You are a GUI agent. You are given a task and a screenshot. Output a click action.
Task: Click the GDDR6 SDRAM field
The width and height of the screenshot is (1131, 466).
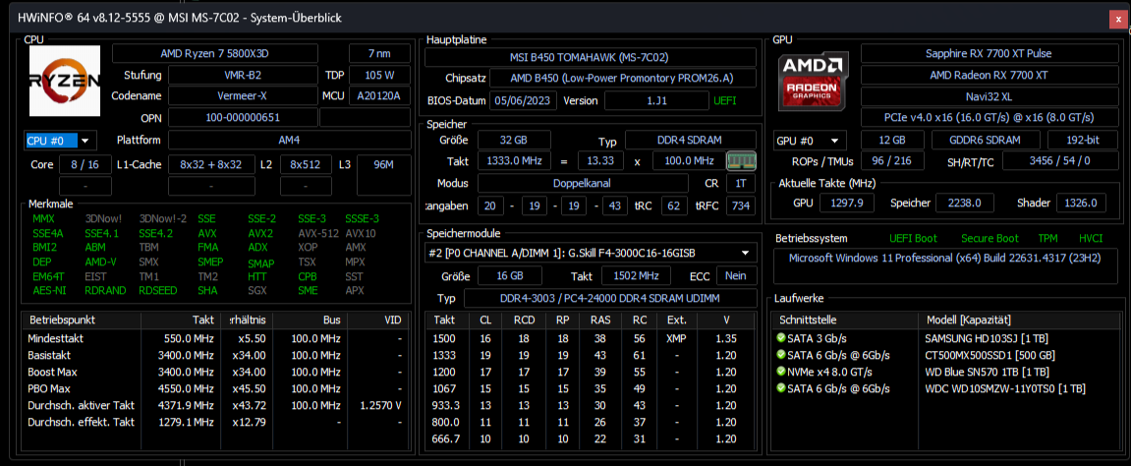click(x=986, y=141)
